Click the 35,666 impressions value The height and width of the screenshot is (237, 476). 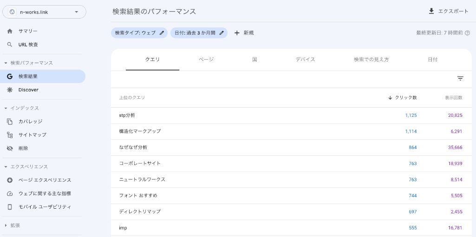pos(455,147)
